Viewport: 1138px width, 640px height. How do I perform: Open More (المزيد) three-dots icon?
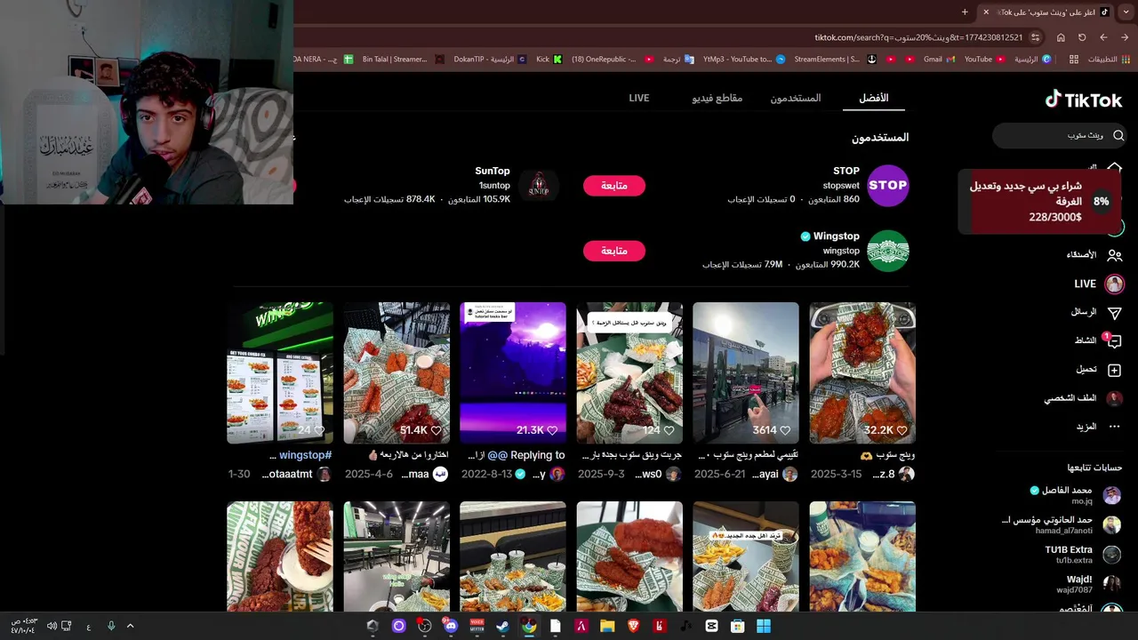1114,427
